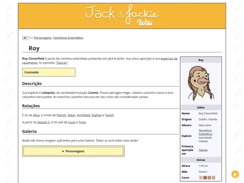Visit the Aidan character link
Image resolution: width=244 pixels, height=183 pixels.
coord(71,115)
